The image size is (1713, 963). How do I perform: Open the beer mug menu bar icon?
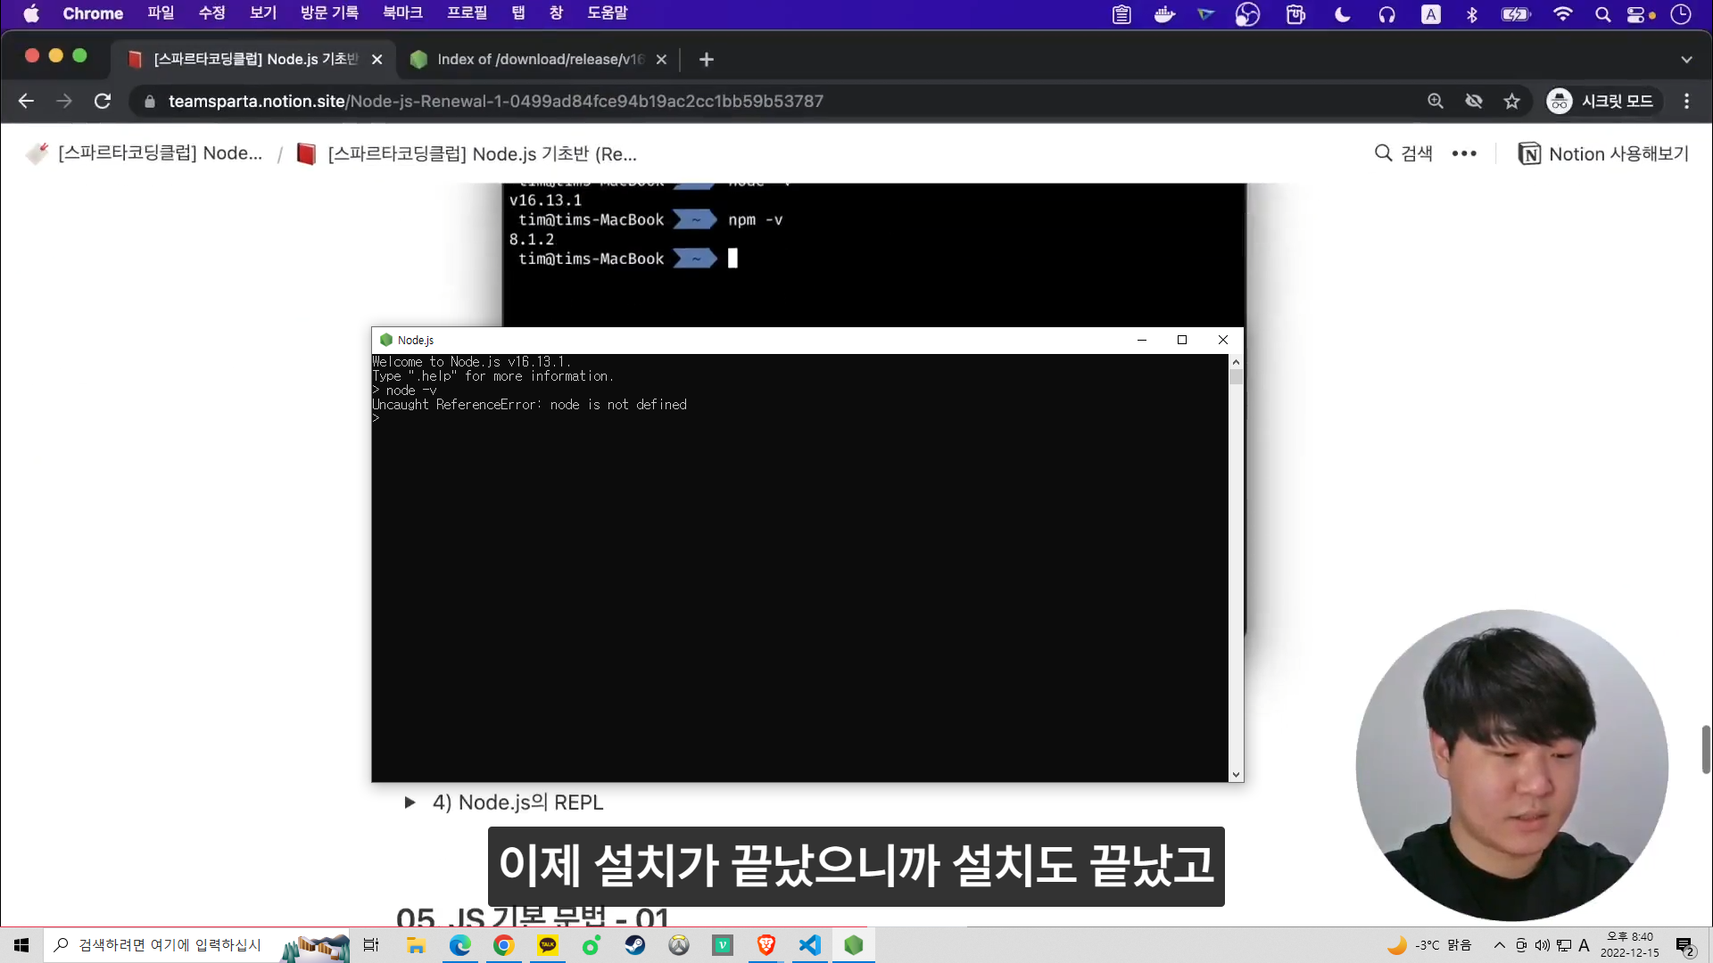1295,14
